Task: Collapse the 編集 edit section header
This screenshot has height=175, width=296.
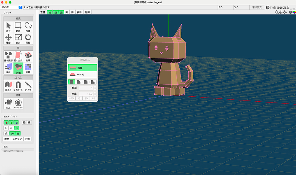Action: (x=18, y=19)
